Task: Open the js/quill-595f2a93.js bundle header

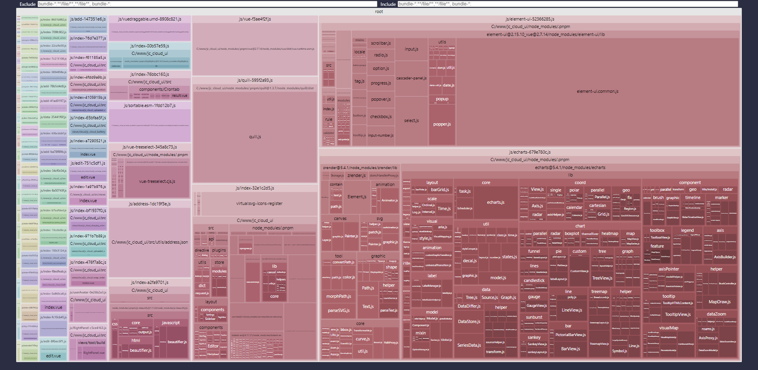Action: pyautogui.click(x=255, y=80)
